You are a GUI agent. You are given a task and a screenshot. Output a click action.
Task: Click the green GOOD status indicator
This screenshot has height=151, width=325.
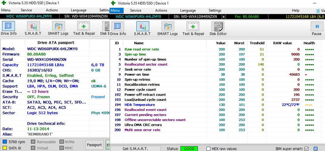[189, 148]
